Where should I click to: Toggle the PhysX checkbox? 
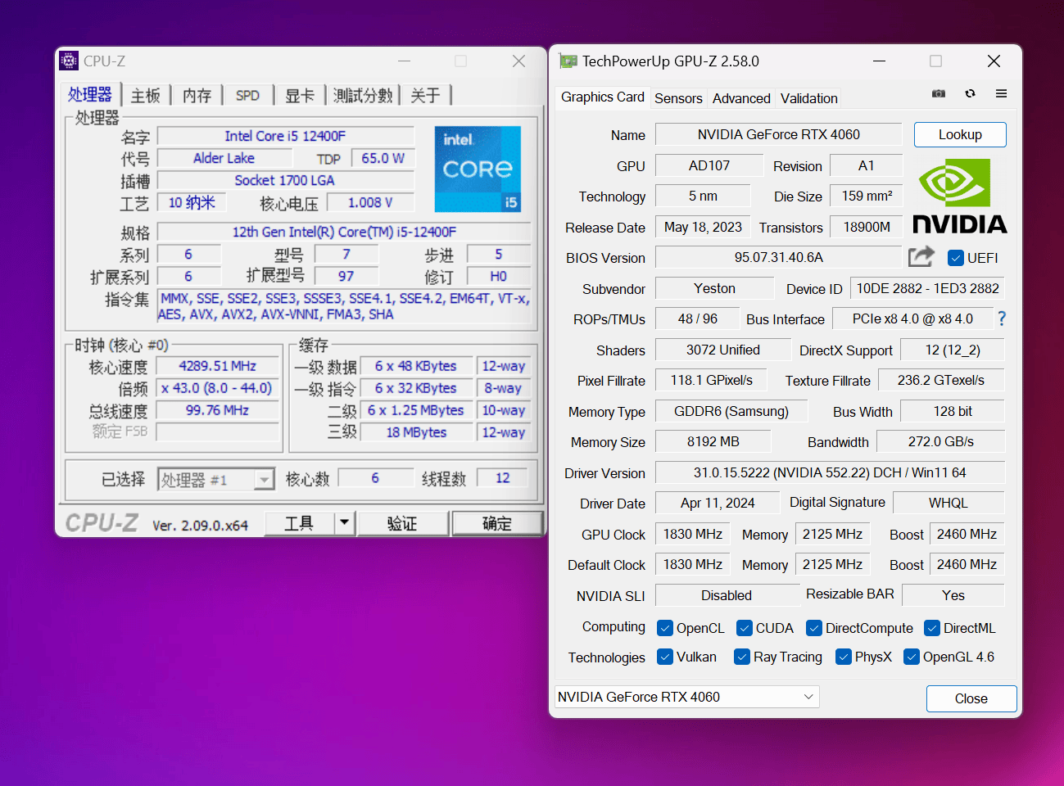844,657
